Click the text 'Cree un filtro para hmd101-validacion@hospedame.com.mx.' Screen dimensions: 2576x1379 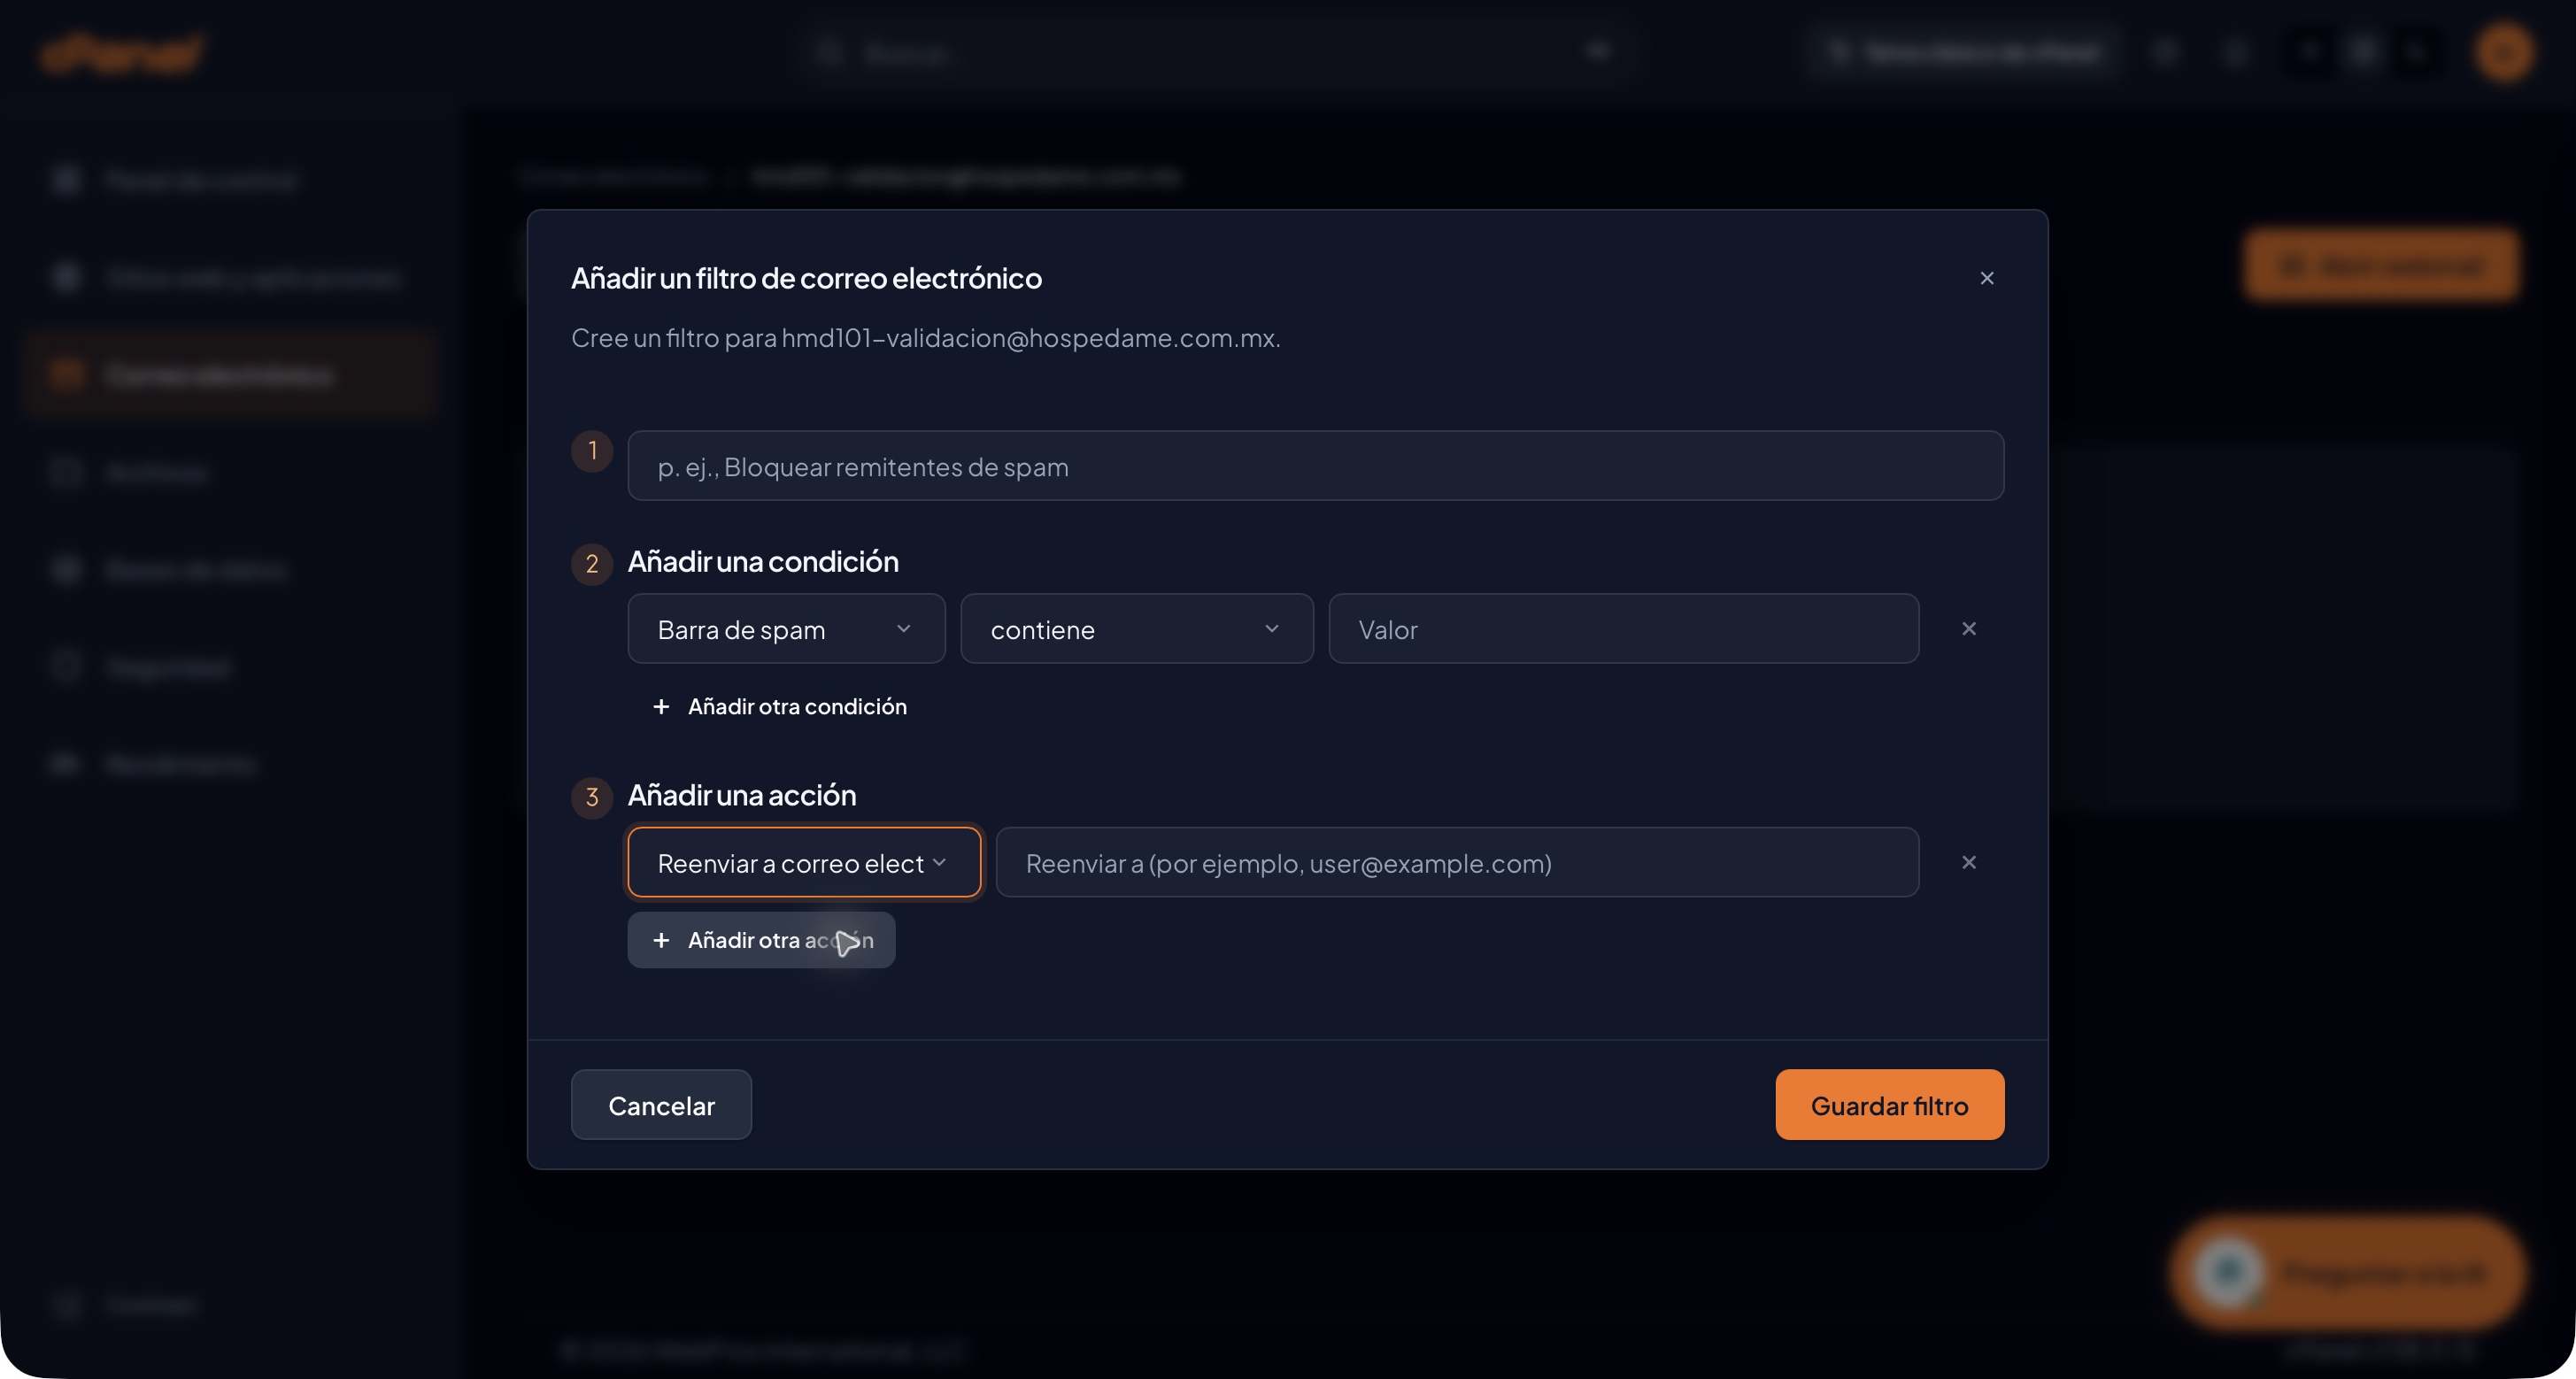[925, 338]
